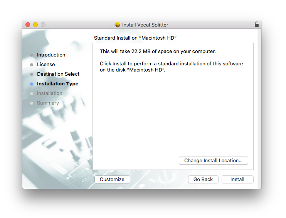Screen dimensions: 286x218
Task: Close the installer with the red button
Action: [x=28, y=25]
